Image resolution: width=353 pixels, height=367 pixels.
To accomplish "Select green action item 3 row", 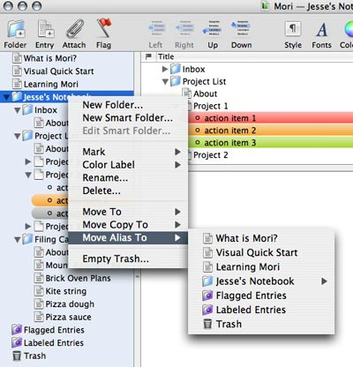I will [x=271, y=143].
